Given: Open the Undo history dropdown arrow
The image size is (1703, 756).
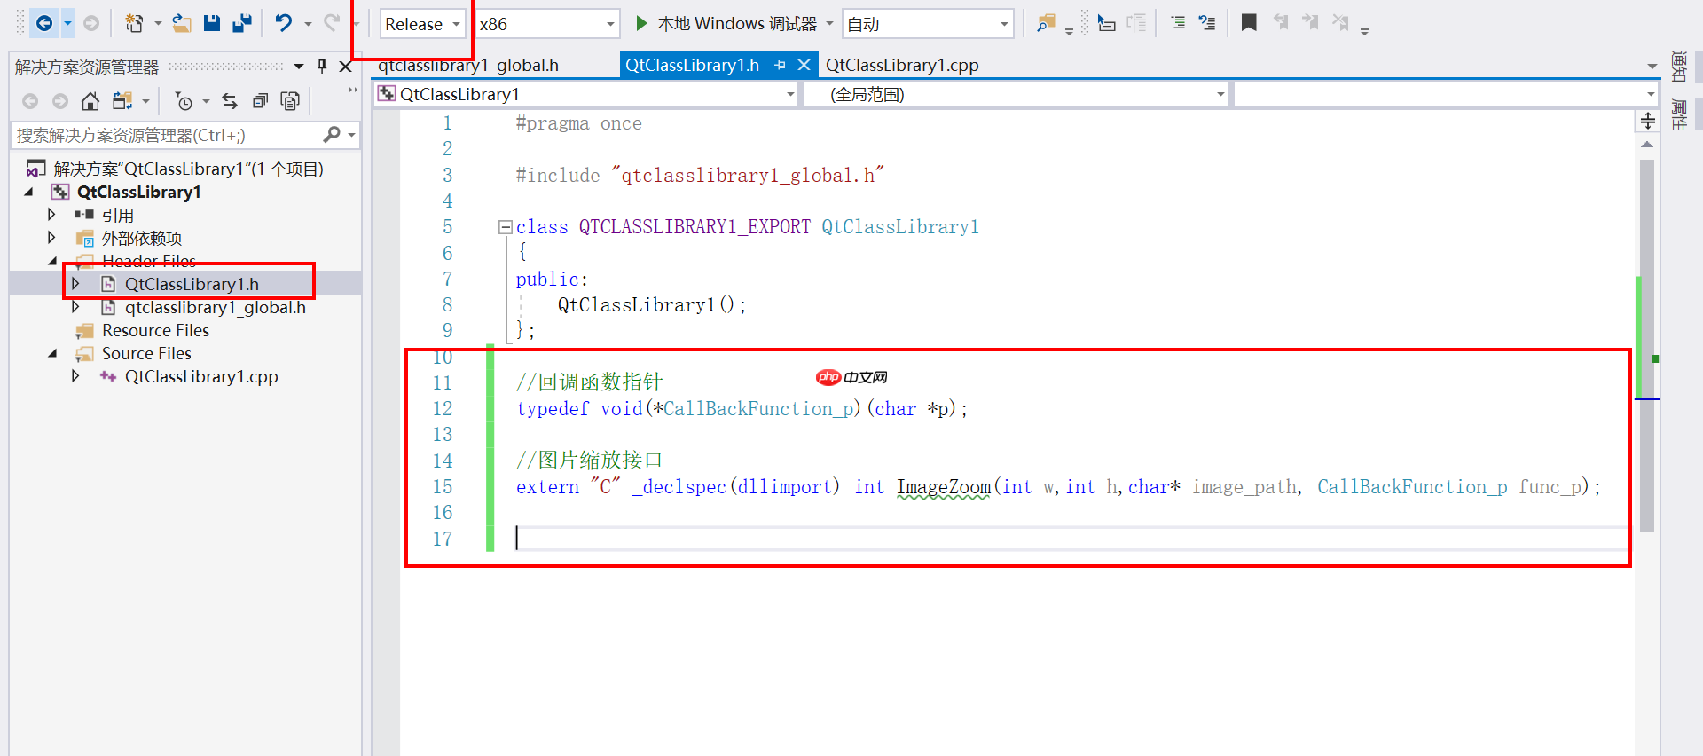Looking at the screenshot, I should pos(308,24).
